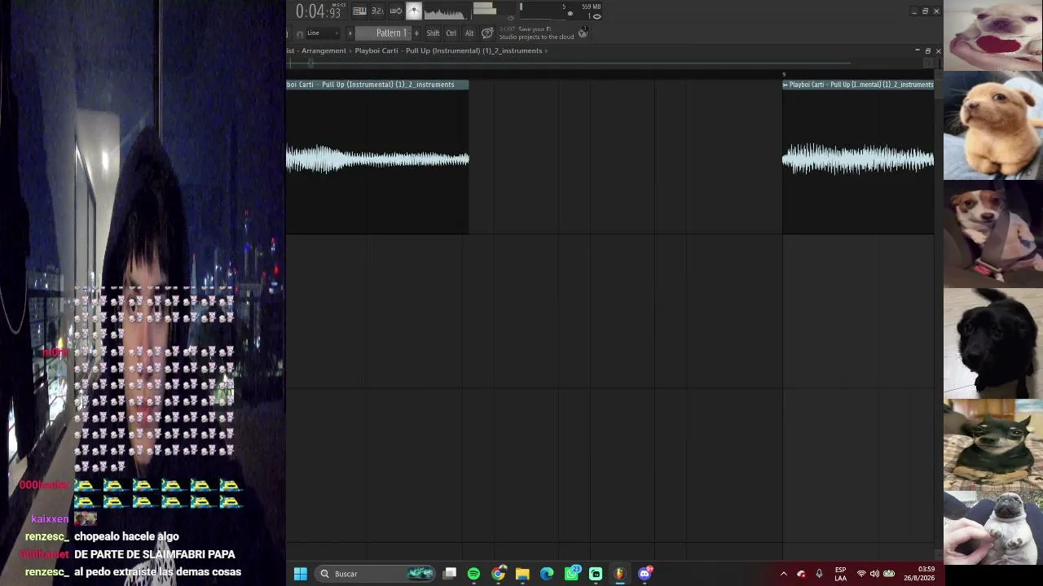Click the Arrangement breadcrumb
Screen dimensions: 1043x586
324,50
